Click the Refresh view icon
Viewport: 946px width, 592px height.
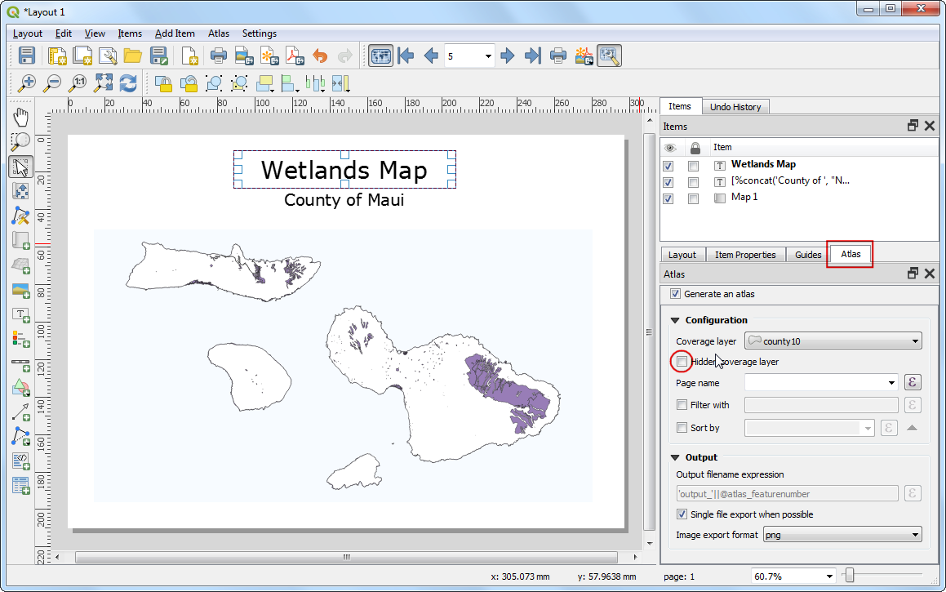(x=128, y=83)
